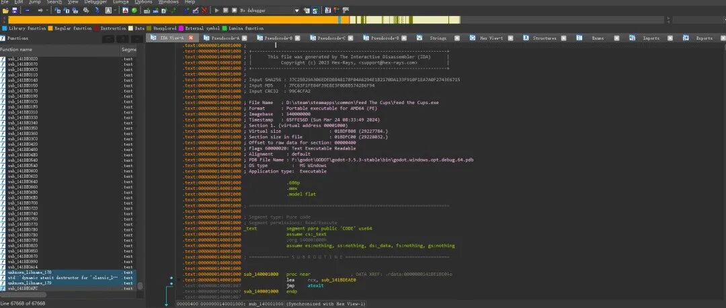Click the green circle toolbar icon
This screenshot has width=726, height=308.
134,10
